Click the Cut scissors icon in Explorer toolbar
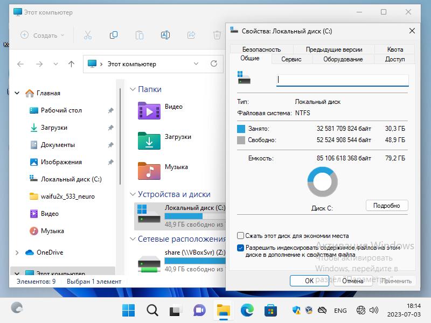 87,36
